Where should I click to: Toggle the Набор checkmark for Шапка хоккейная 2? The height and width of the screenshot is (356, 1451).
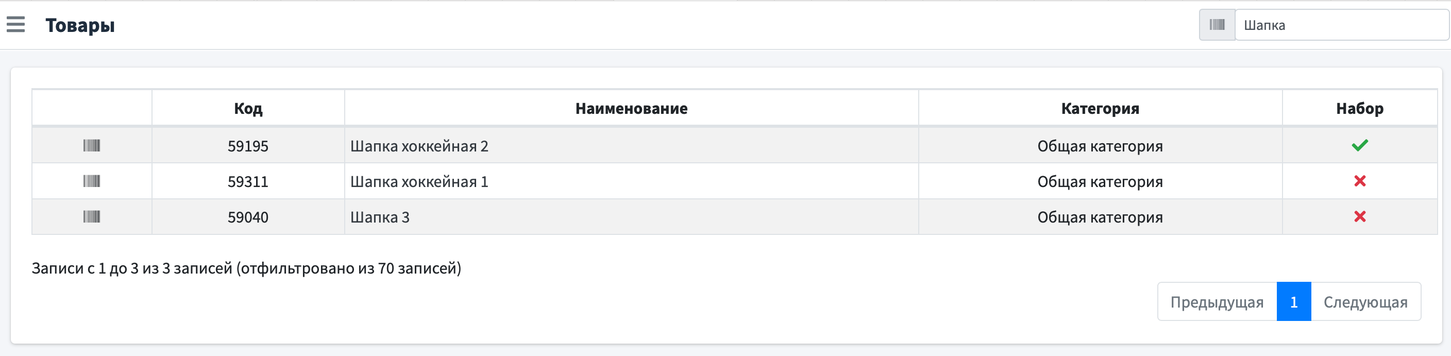1360,145
